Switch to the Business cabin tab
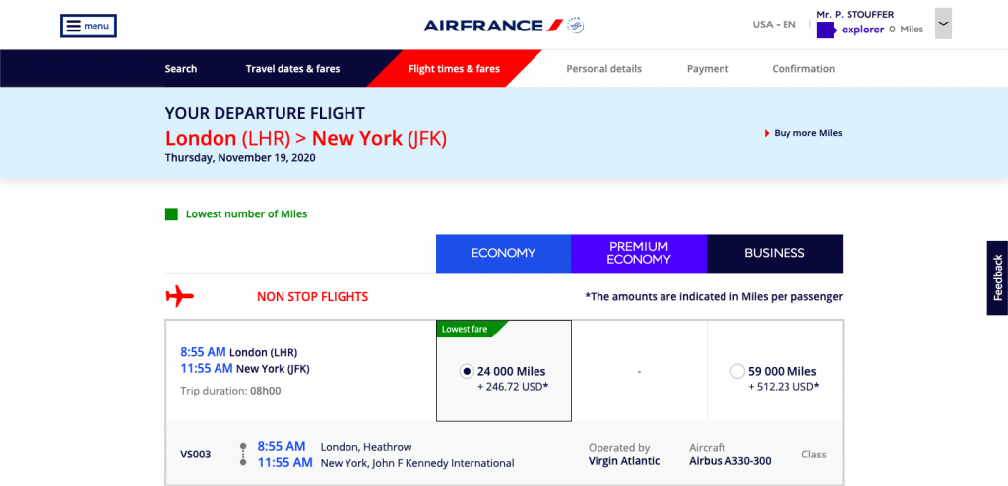Screen dimensions: 1008x486 775,253
